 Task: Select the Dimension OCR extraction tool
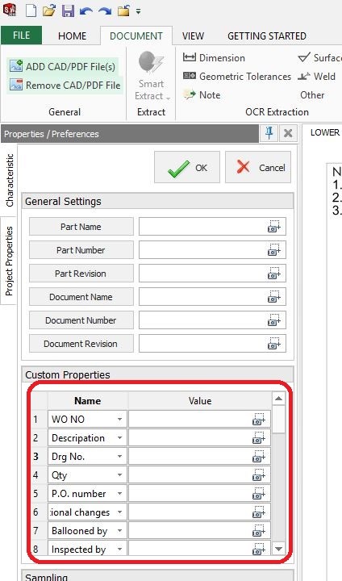coord(215,58)
